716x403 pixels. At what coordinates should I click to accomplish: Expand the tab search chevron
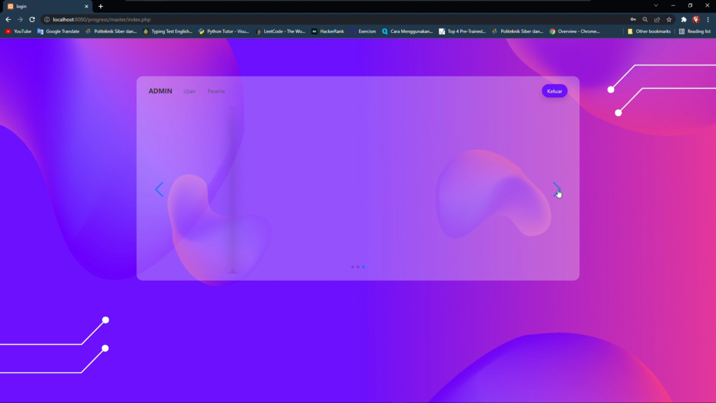[656, 6]
